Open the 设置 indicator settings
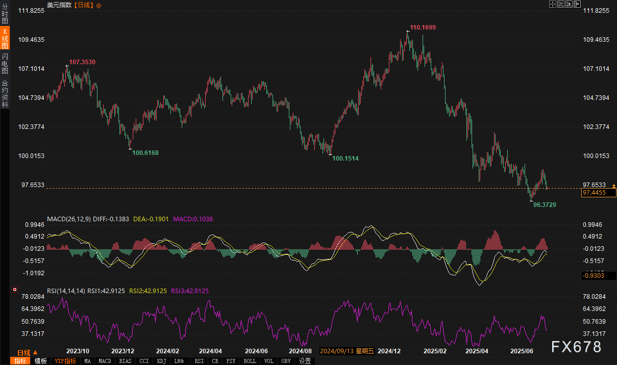Viewport: 617px width, 365px height. 305,361
